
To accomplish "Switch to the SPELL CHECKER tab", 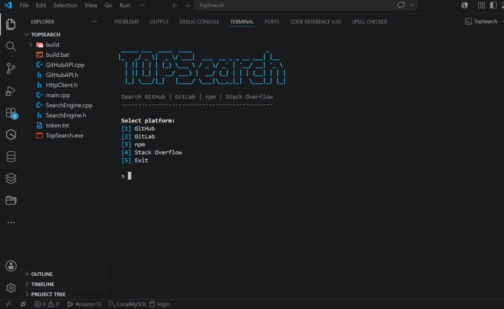I will point(370,22).
